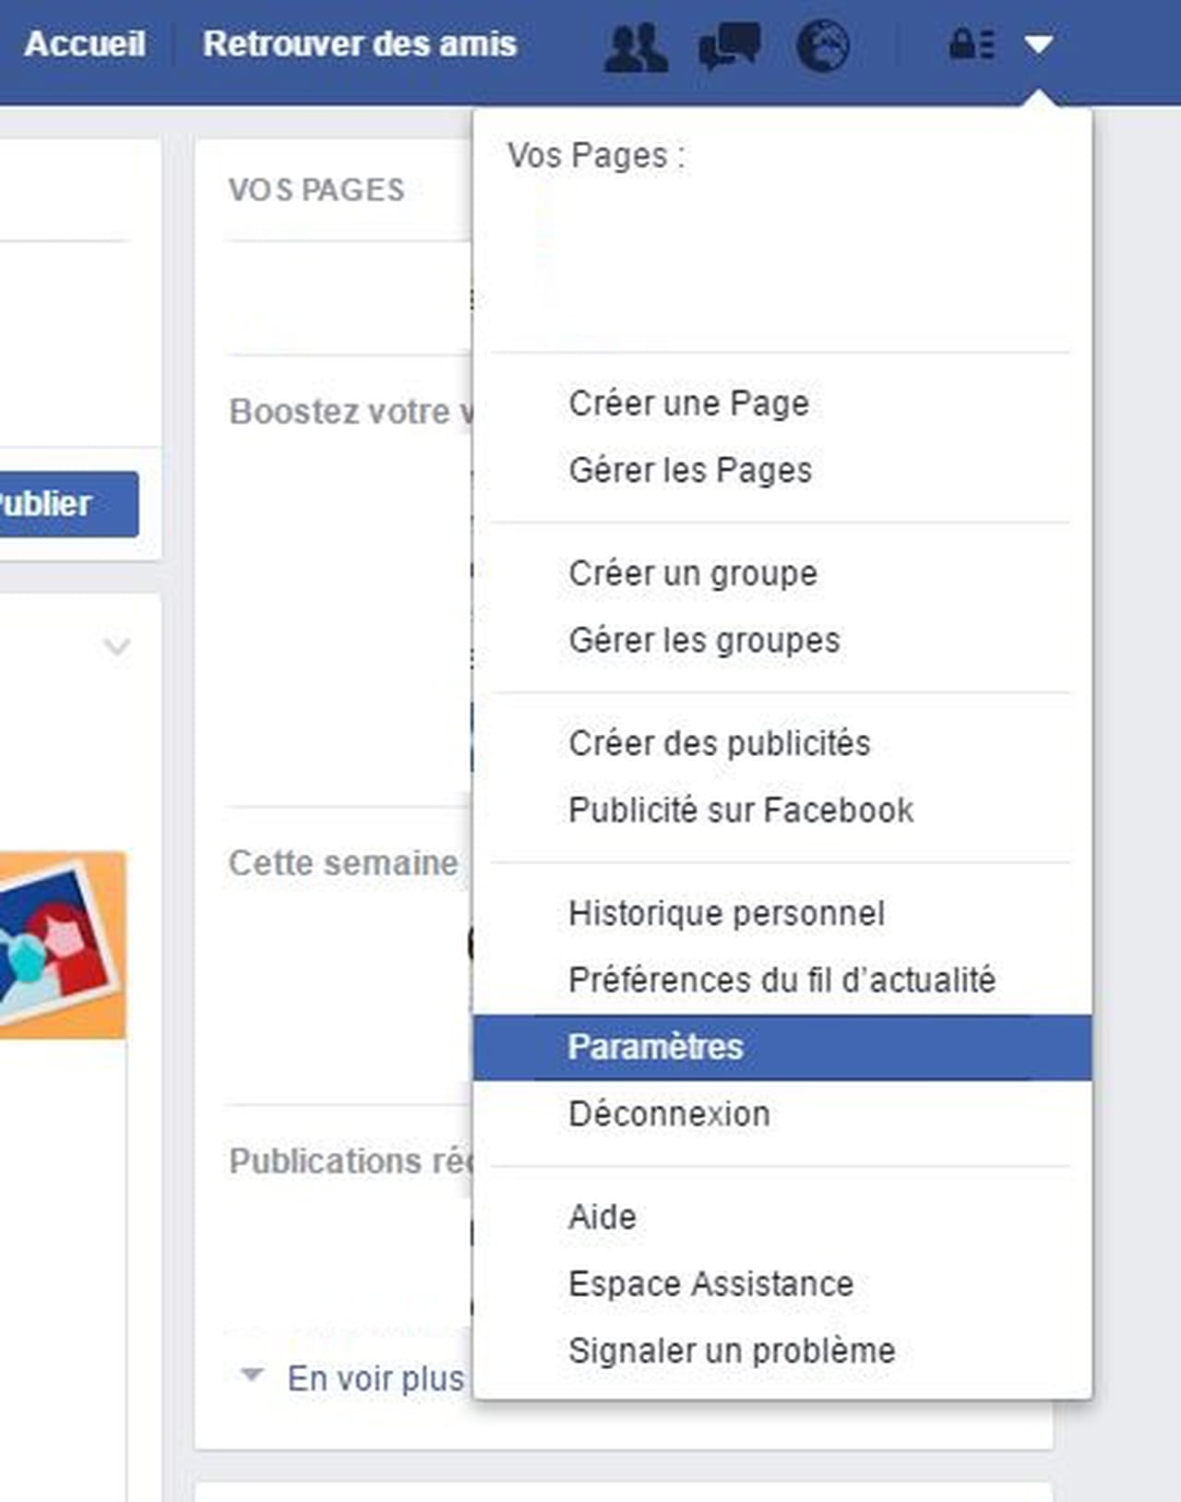Click the colorful photo illustration thumbnail
The image size is (1181, 1502).
[61, 943]
